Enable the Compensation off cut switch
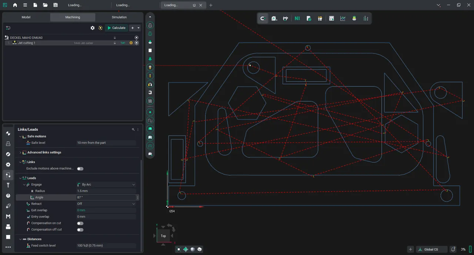The height and width of the screenshot is (255, 474). (80, 230)
